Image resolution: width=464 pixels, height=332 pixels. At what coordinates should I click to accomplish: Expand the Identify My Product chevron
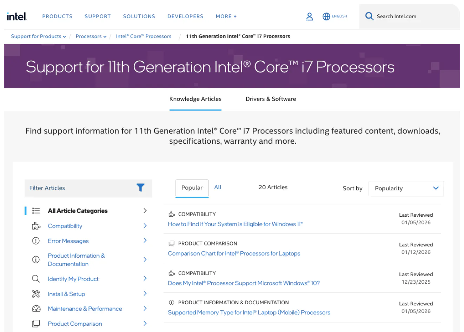(145, 279)
